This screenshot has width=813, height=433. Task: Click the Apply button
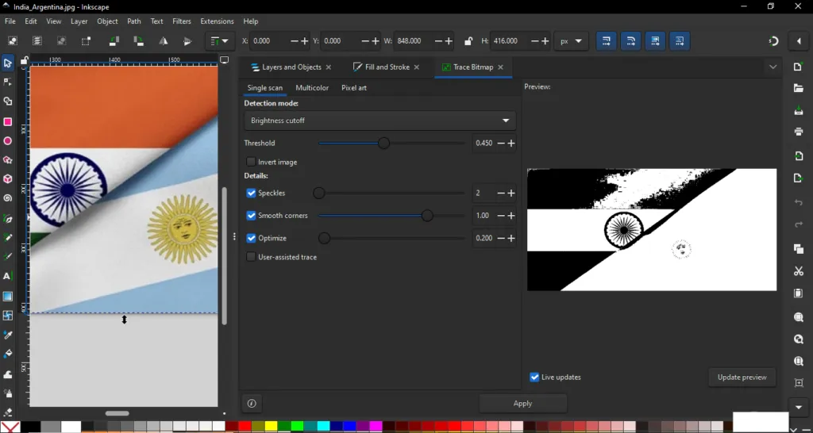(x=522, y=404)
